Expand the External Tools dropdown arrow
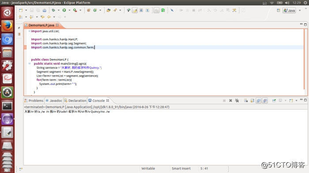This screenshot has width=309, height=173. [80, 10]
